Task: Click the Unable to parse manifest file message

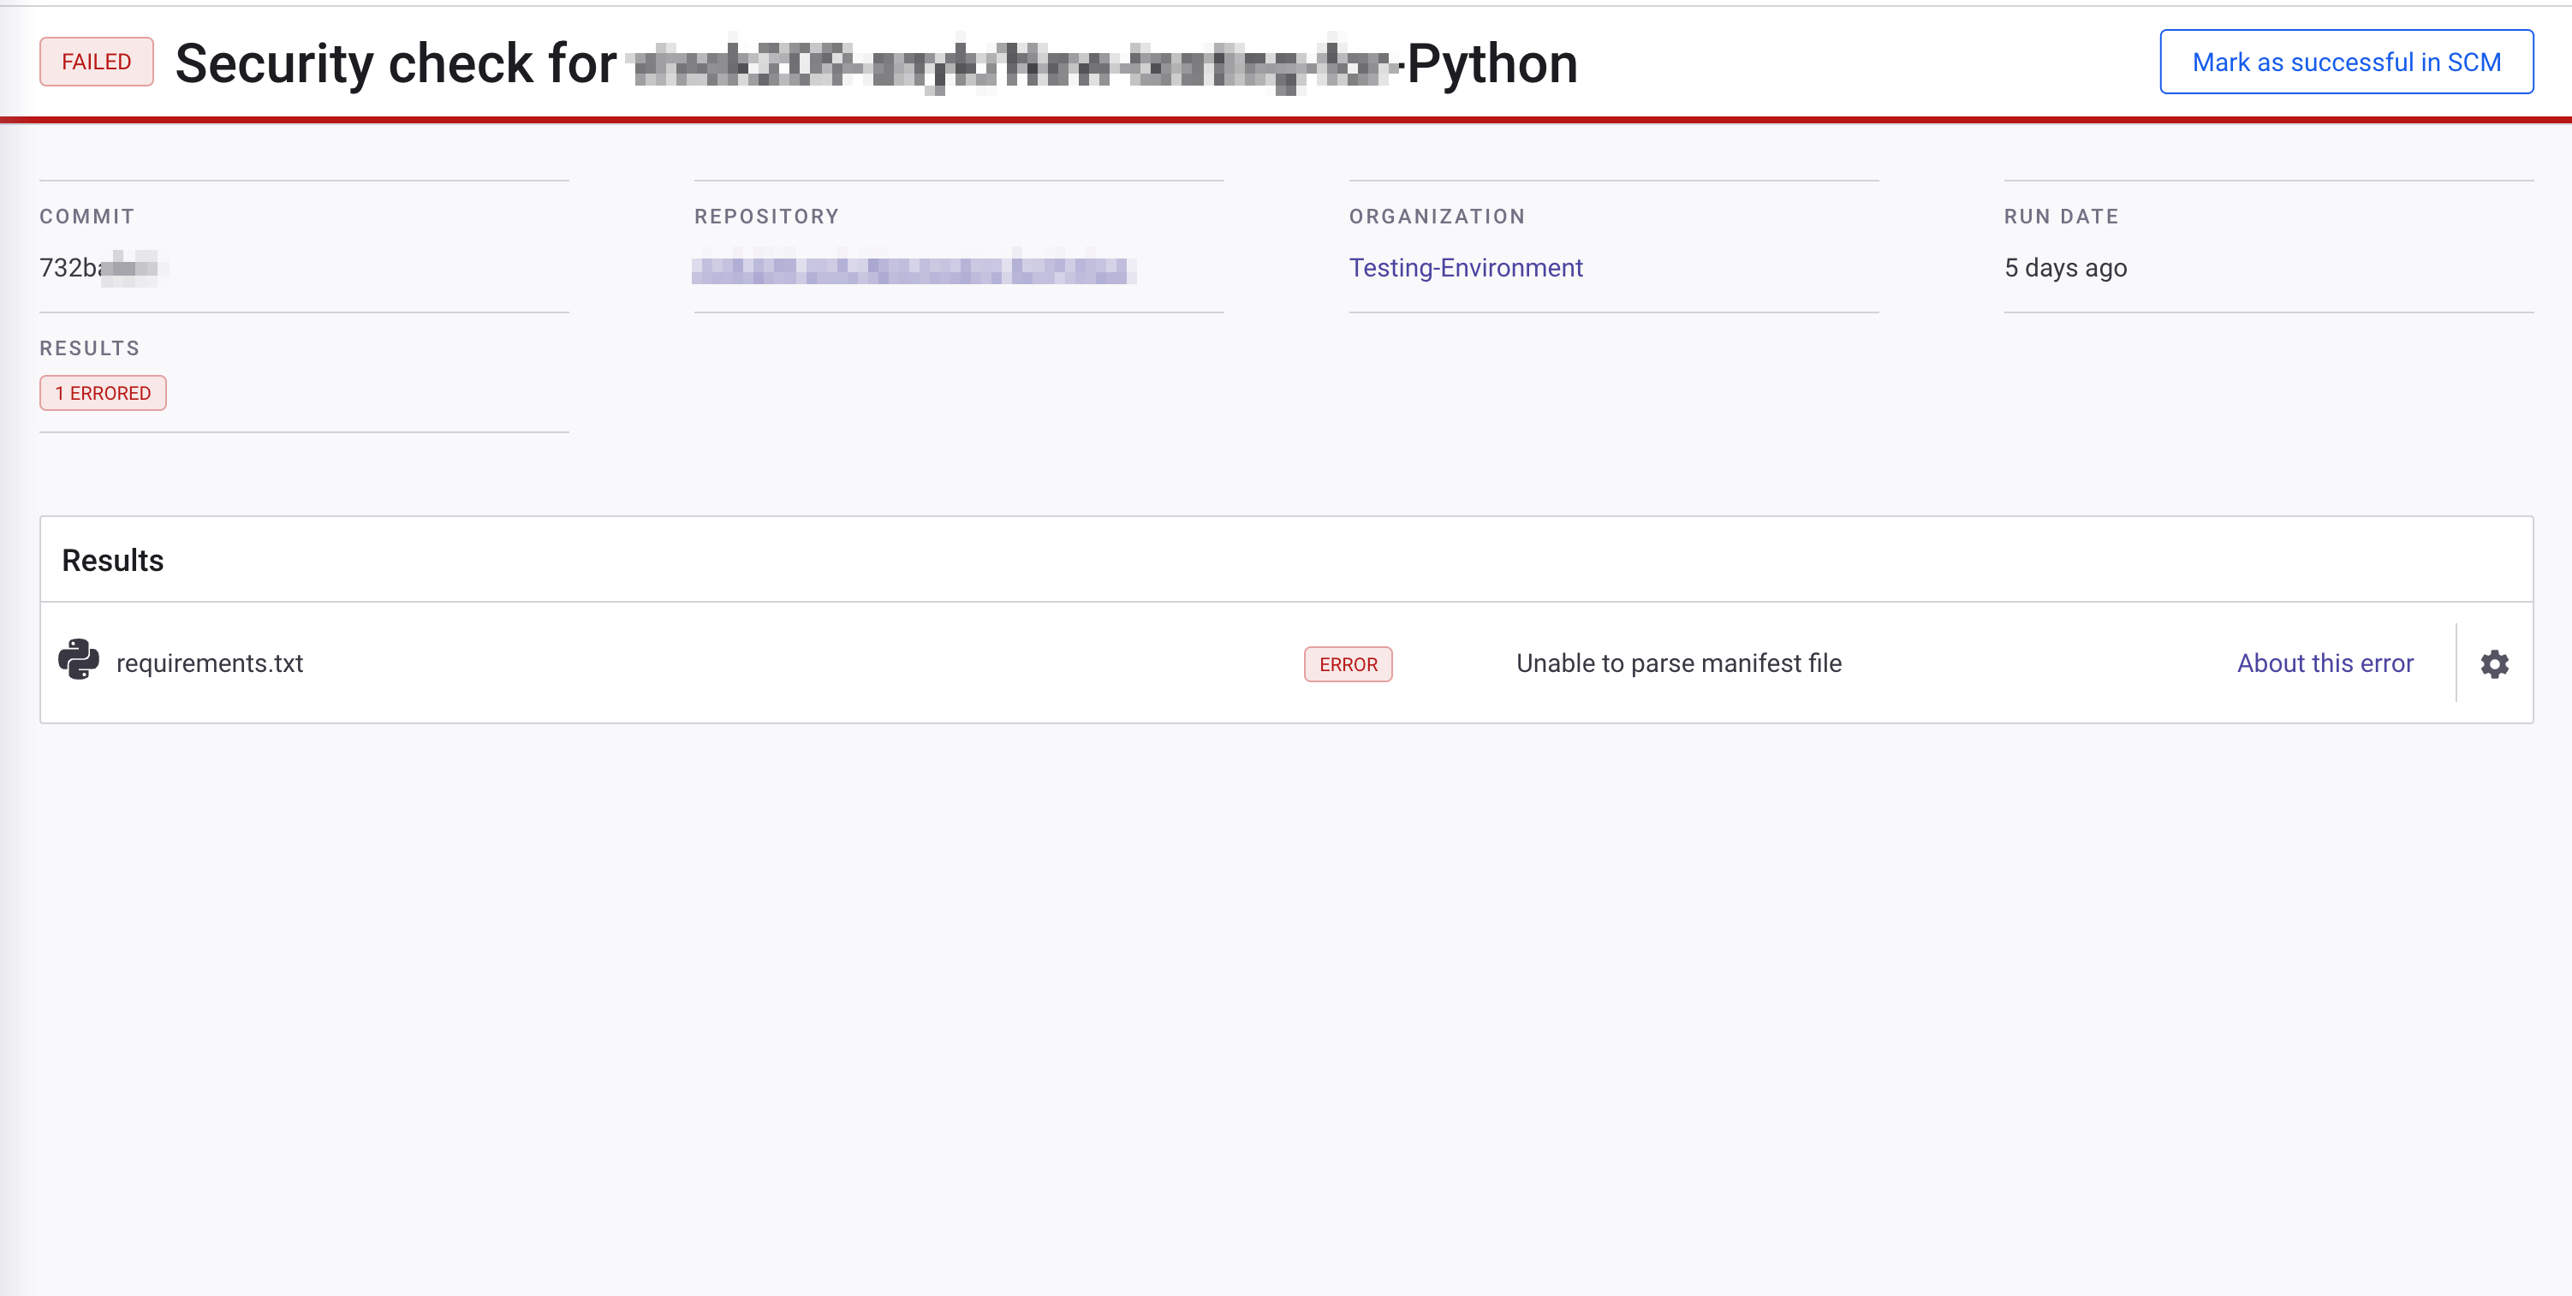Action: (x=1678, y=663)
